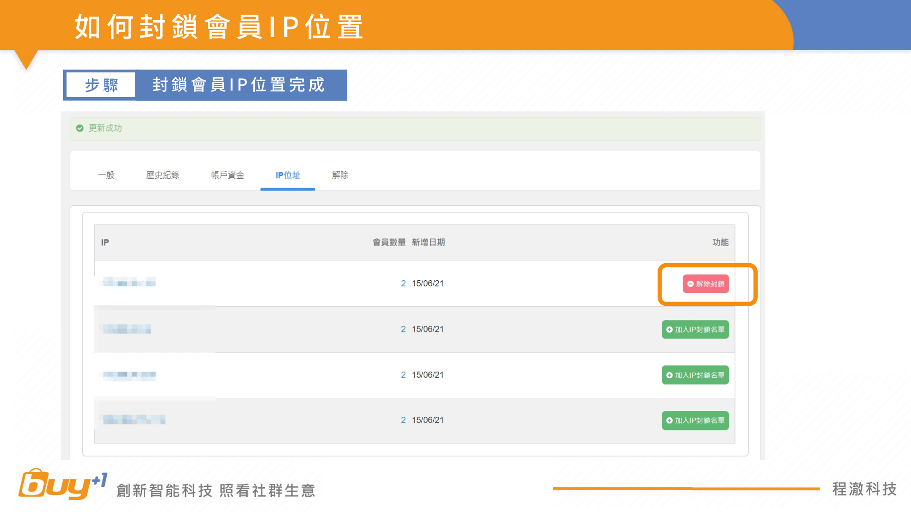
Task: Select the IP位址 tab
Action: tap(288, 175)
